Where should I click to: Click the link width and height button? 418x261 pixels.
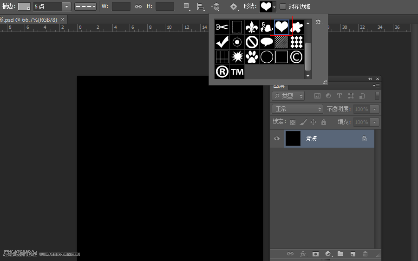click(x=138, y=7)
